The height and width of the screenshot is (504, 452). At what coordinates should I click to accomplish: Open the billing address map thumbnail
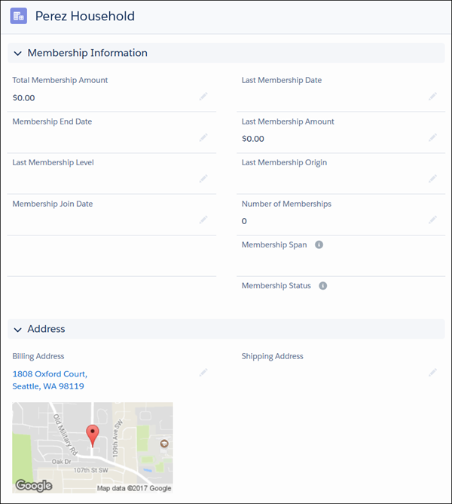(x=93, y=447)
